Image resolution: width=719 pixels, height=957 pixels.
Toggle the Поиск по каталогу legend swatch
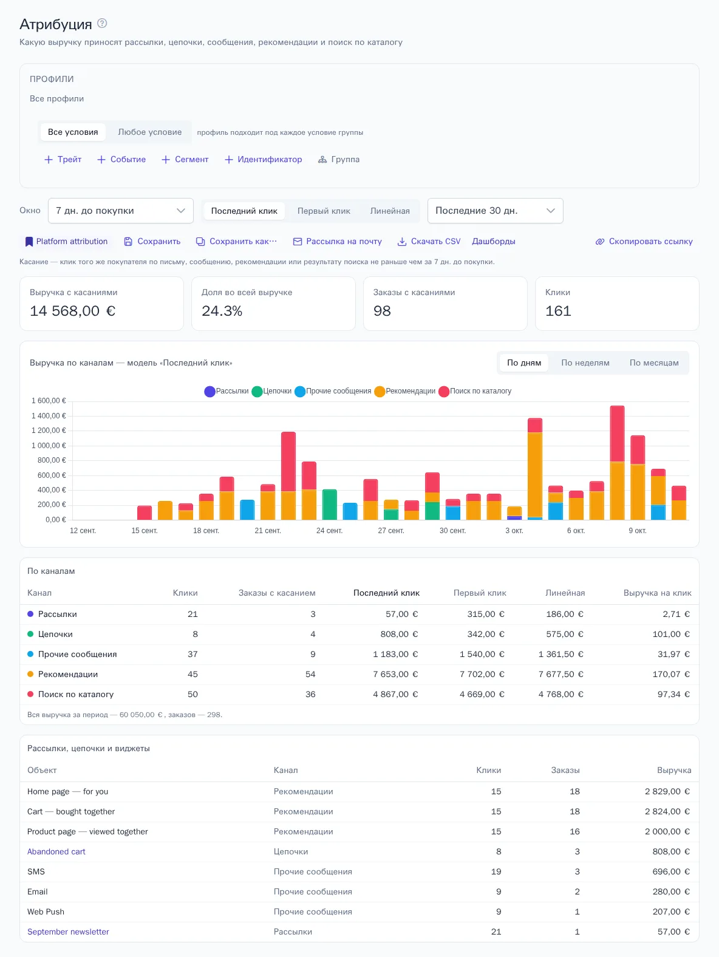tap(444, 392)
